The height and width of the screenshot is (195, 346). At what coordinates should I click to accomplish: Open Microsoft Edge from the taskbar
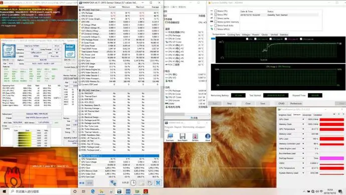pyautogui.click(x=93, y=191)
